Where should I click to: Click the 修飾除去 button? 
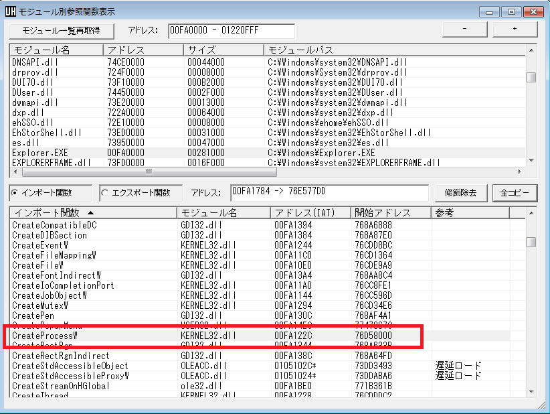click(461, 193)
